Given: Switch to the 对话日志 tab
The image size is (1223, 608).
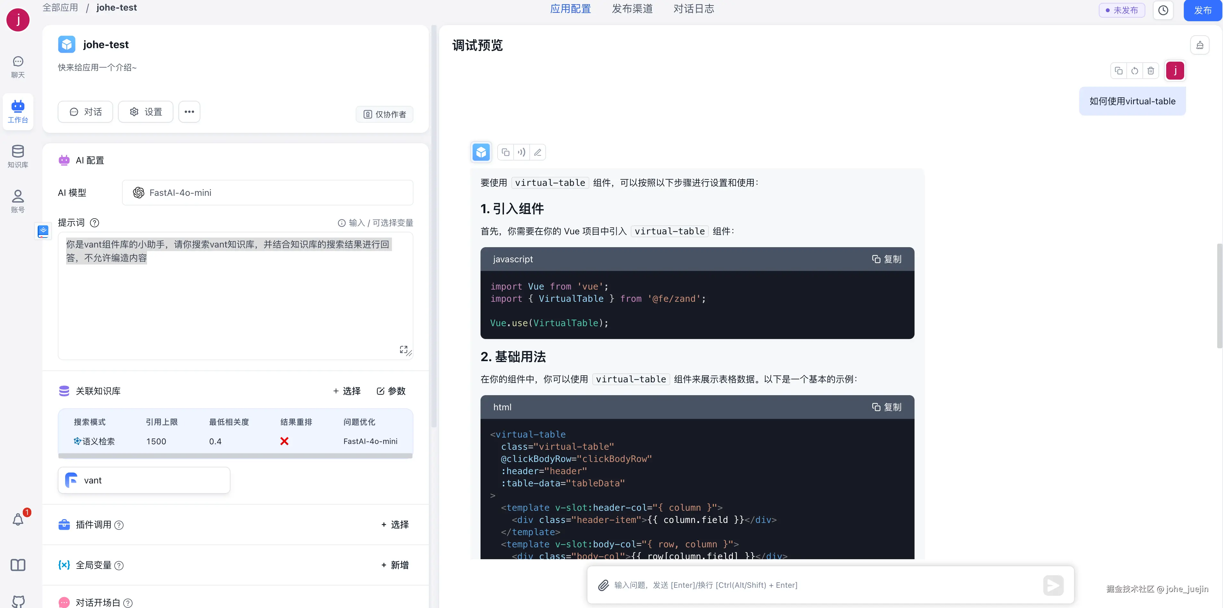Looking at the screenshot, I should (694, 9).
